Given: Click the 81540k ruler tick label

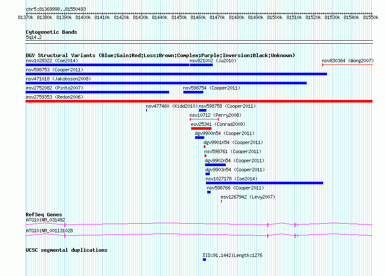Looking at the screenshot, I should coord(351,17).
